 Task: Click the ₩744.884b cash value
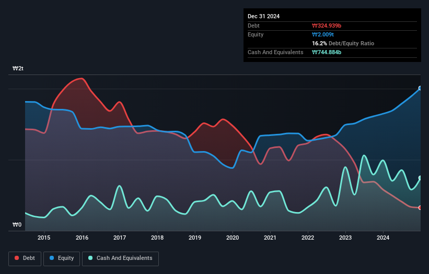[x=327, y=52]
